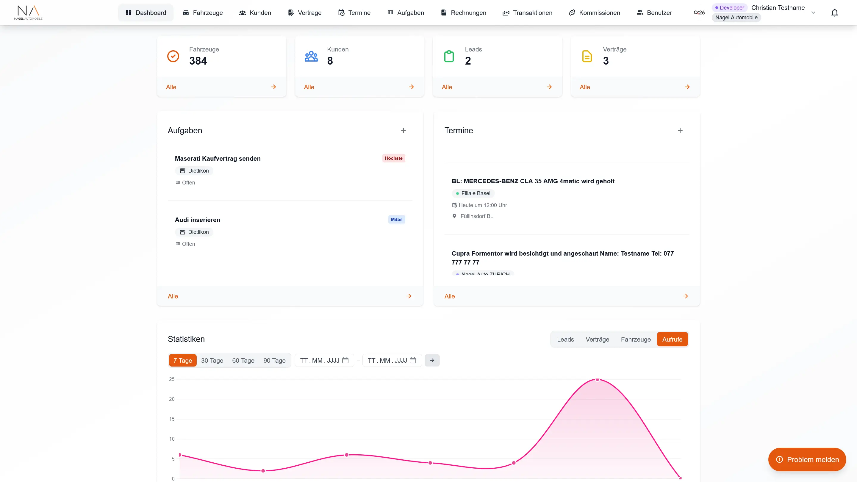Click Dietlikon tag under Maserati Kaufvertrag senden
The image size is (857, 482).
tap(194, 171)
